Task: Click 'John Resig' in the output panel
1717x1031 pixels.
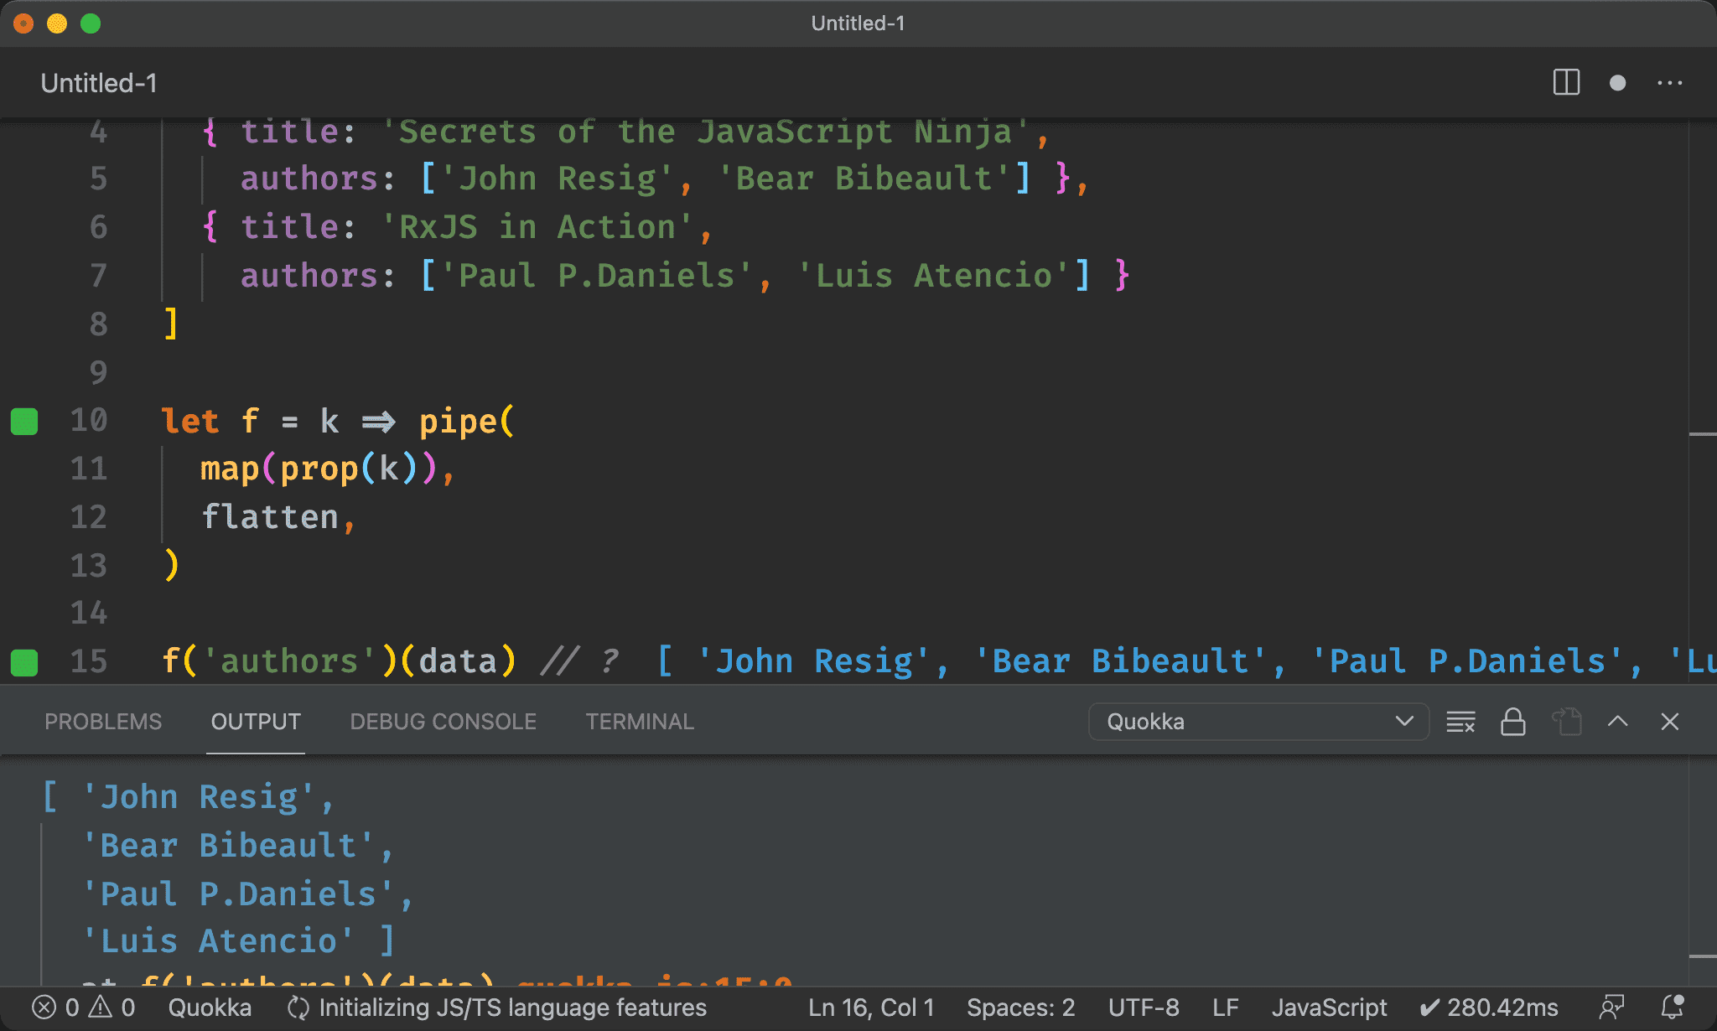Action: point(198,797)
